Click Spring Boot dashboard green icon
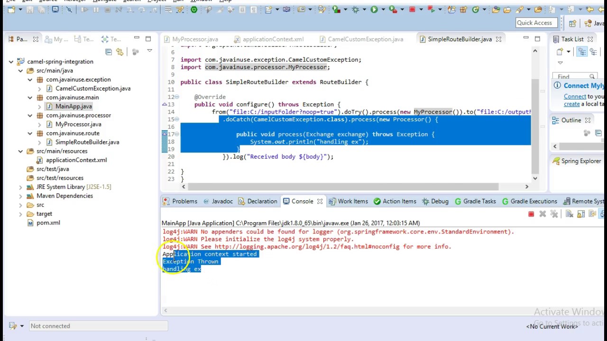Image resolution: width=607 pixels, height=341 pixels. tap(194, 9)
